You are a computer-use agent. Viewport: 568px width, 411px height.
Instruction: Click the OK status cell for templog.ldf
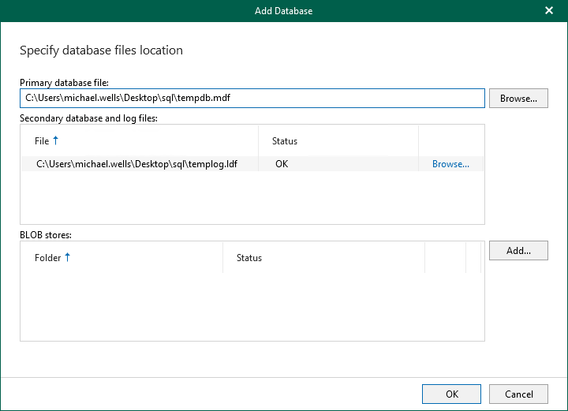(282, 164)
